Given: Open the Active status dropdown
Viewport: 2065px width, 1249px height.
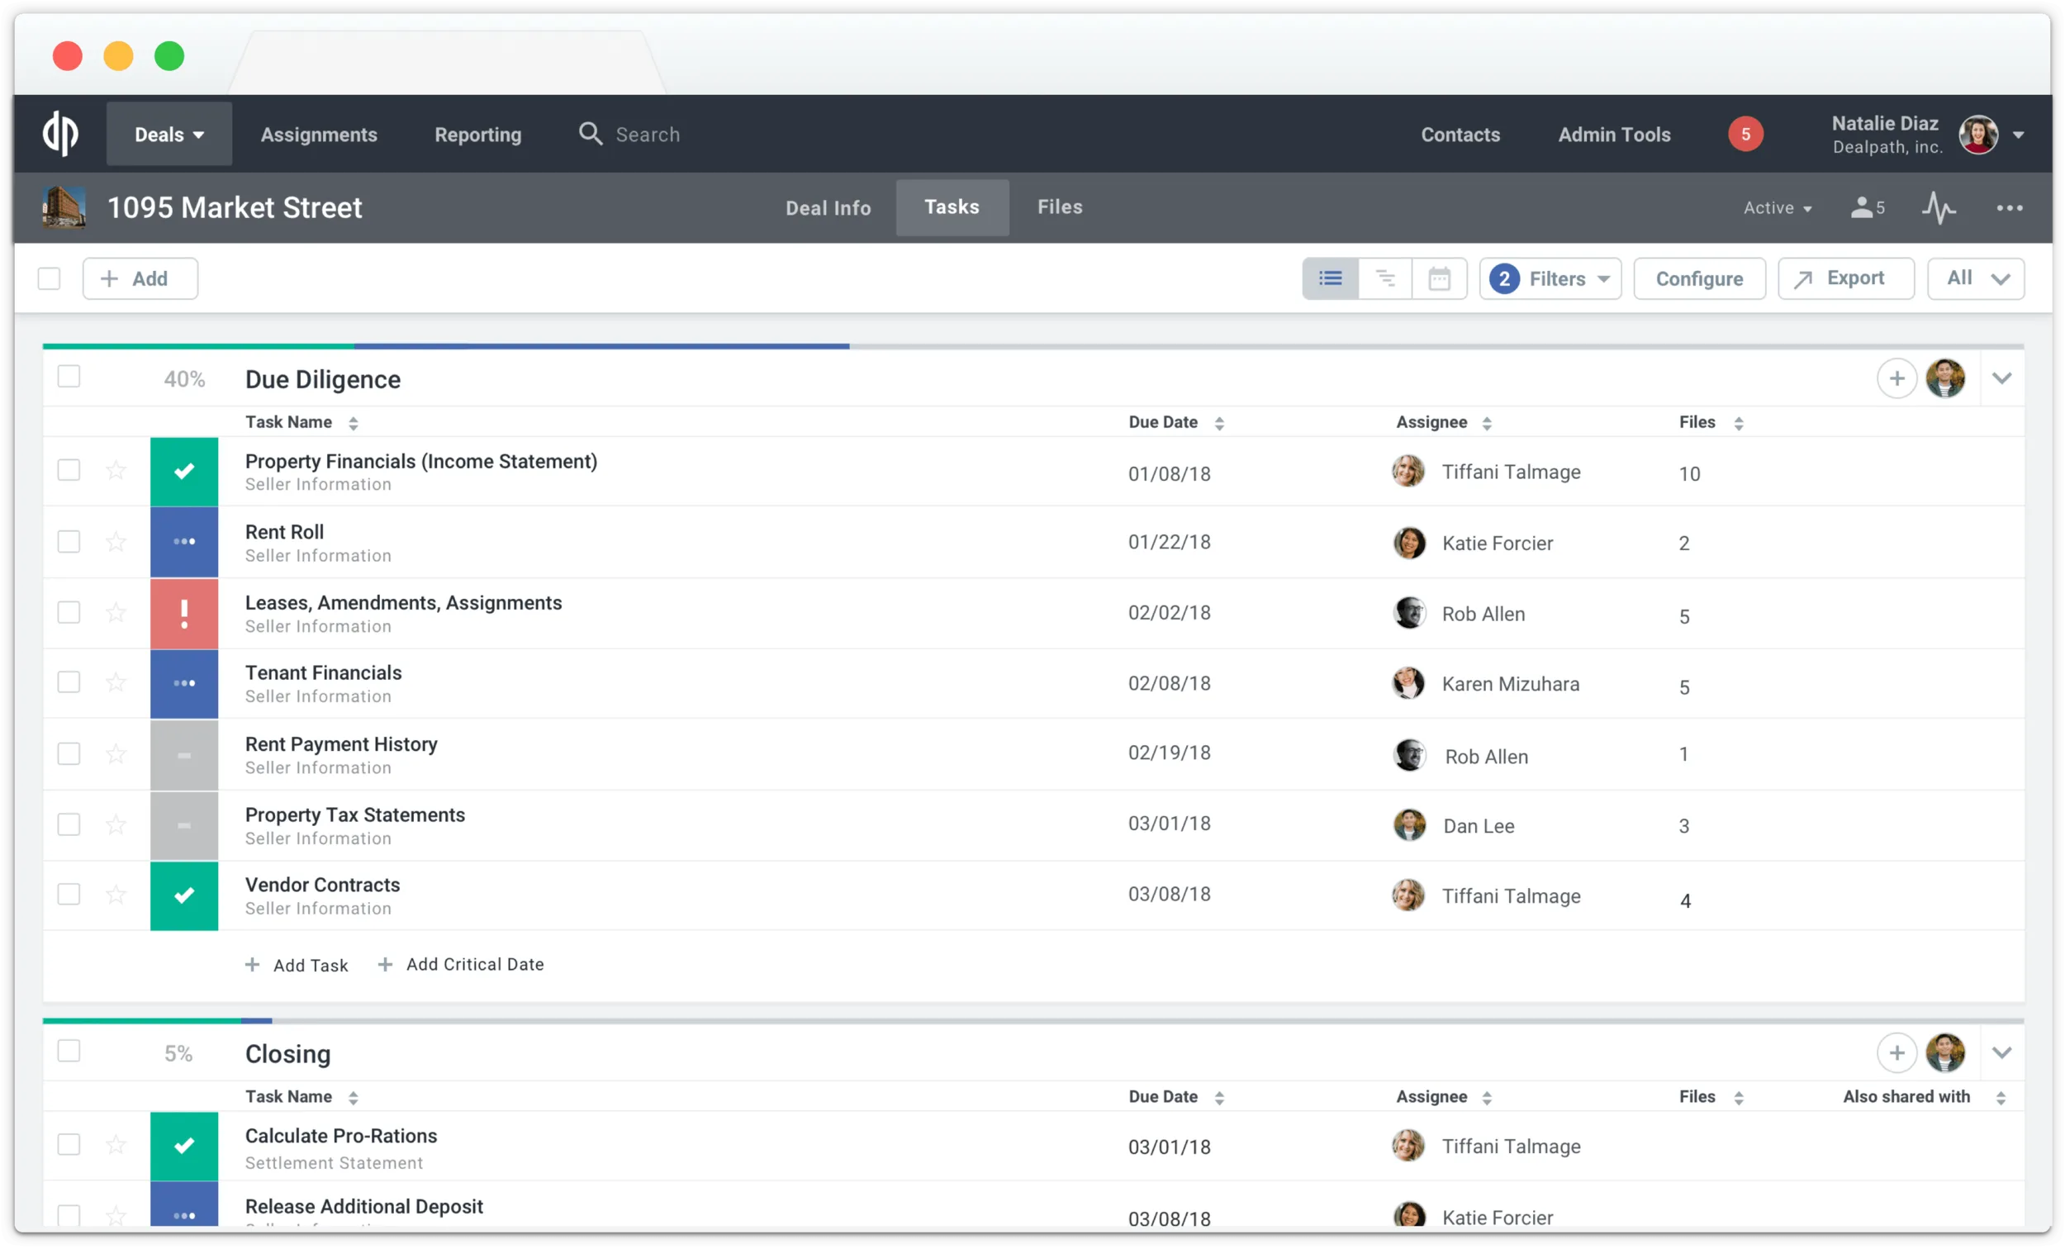Looking at the screenshot, I should tap(1777, 208).
